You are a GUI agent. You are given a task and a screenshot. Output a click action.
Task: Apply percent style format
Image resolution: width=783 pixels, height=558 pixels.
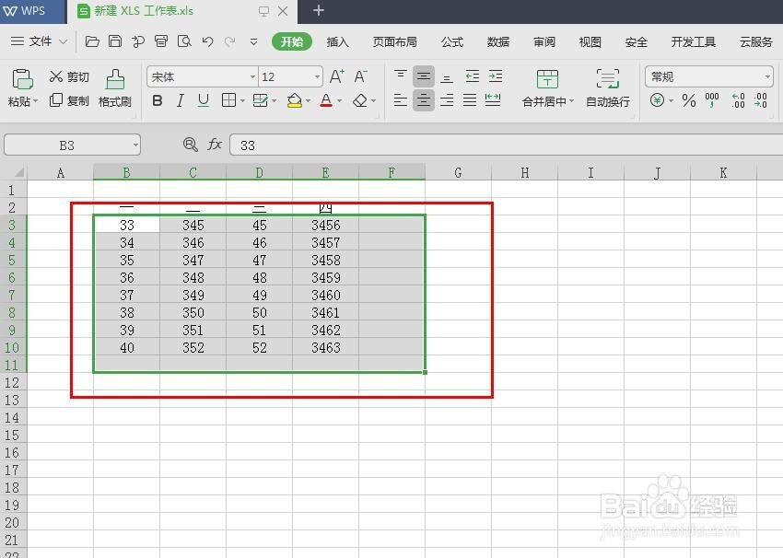(689, 100)
